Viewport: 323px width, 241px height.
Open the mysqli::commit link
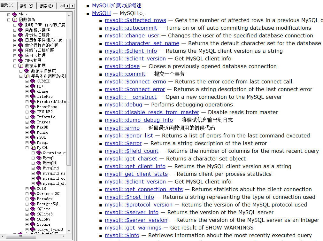click(x=125, y=74)
